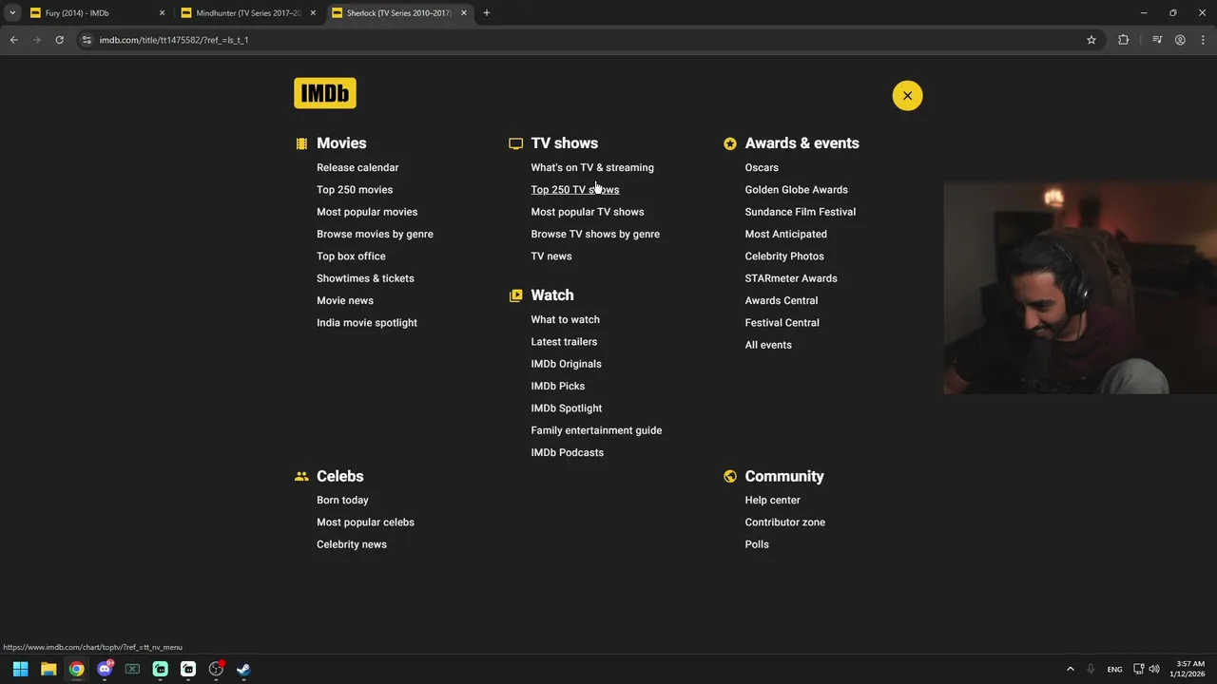Viewport: 1217px width, 684px height.
Task: Show hidden system tray icons
Action: coord(1071,669)
